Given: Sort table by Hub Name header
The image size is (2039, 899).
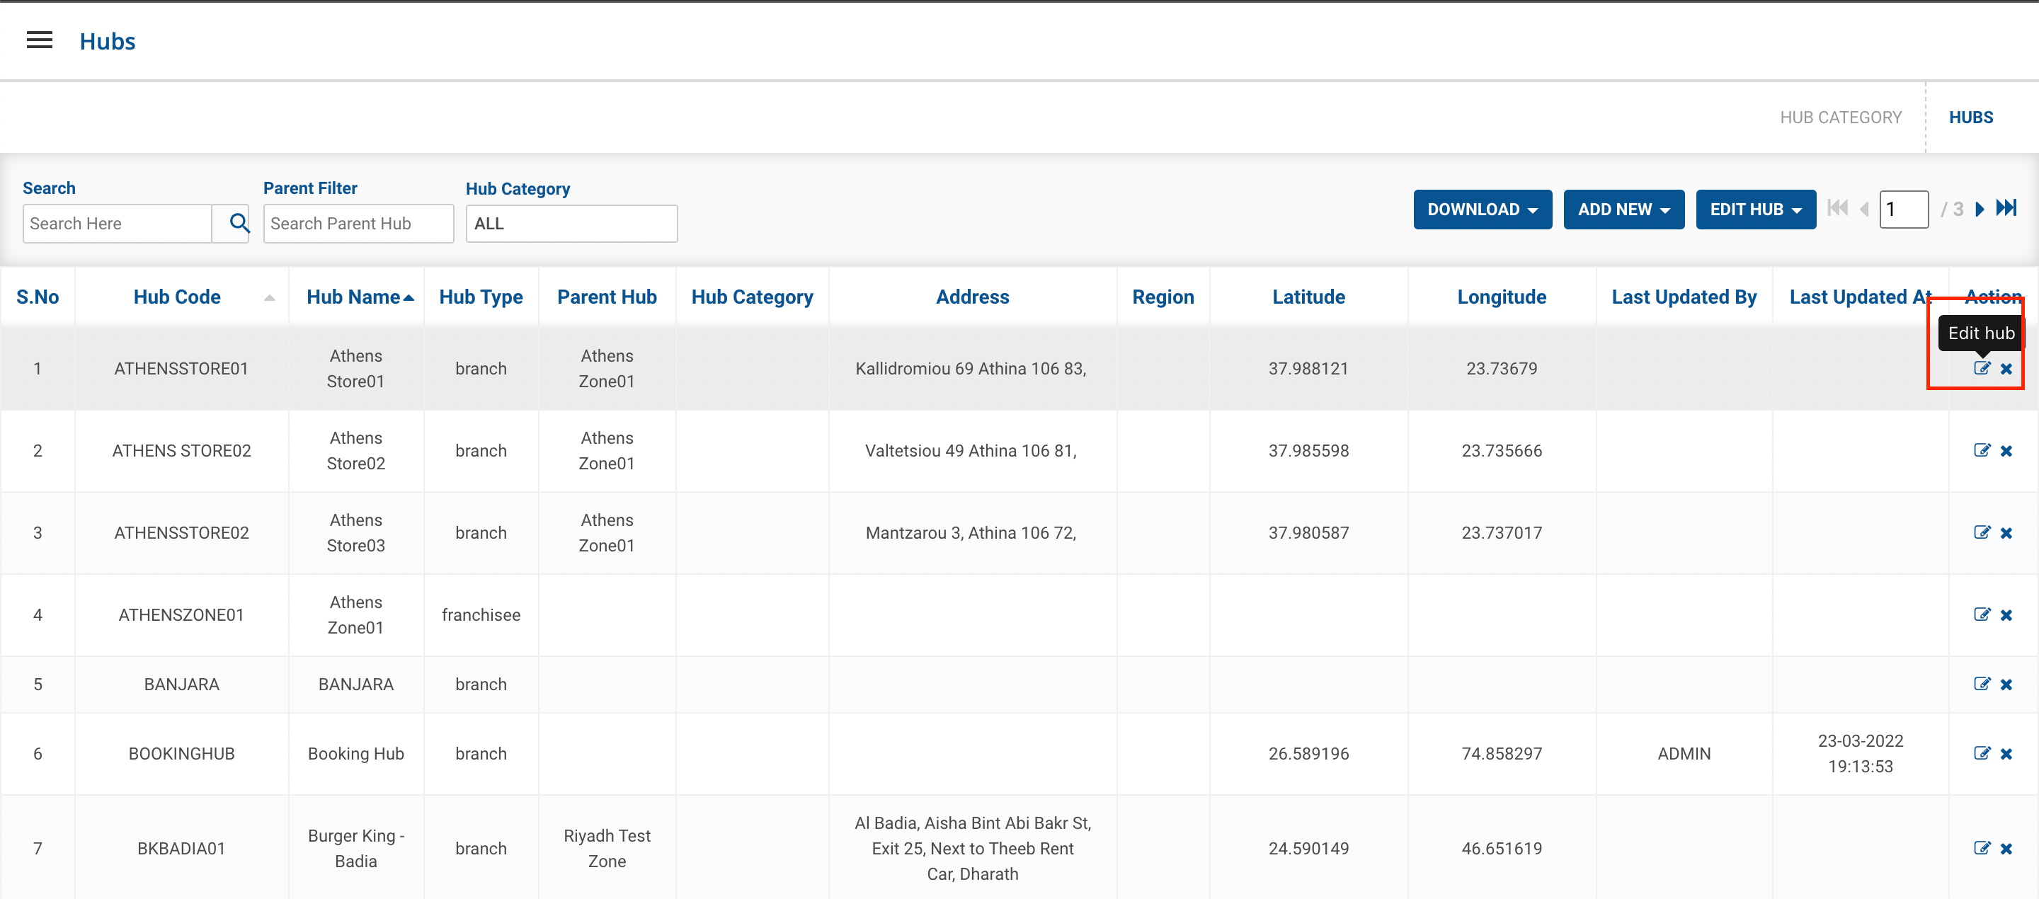Looking at the screenshot, I should coord(354,297).
